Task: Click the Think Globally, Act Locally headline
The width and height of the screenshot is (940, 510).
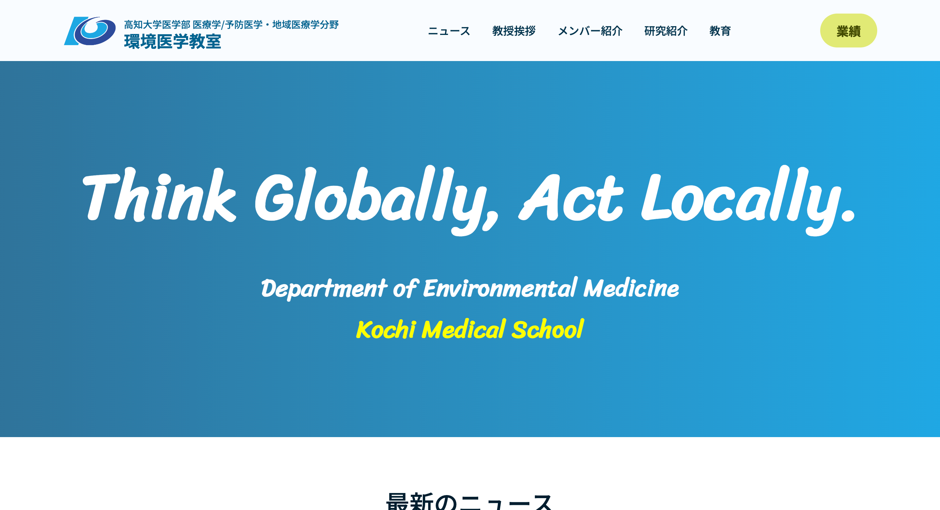Action: pos(469,200)
